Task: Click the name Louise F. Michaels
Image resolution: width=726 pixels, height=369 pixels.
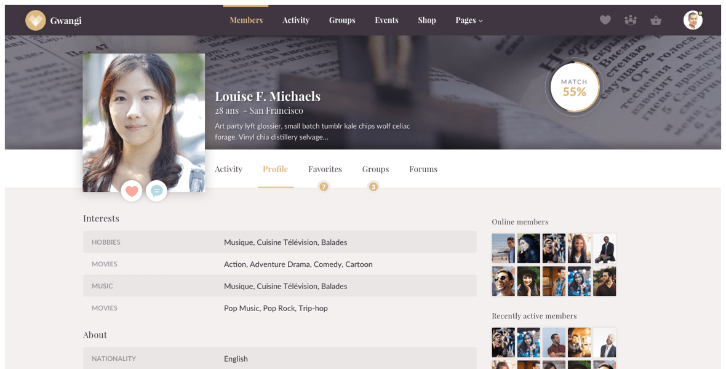Action: point(268,97)
